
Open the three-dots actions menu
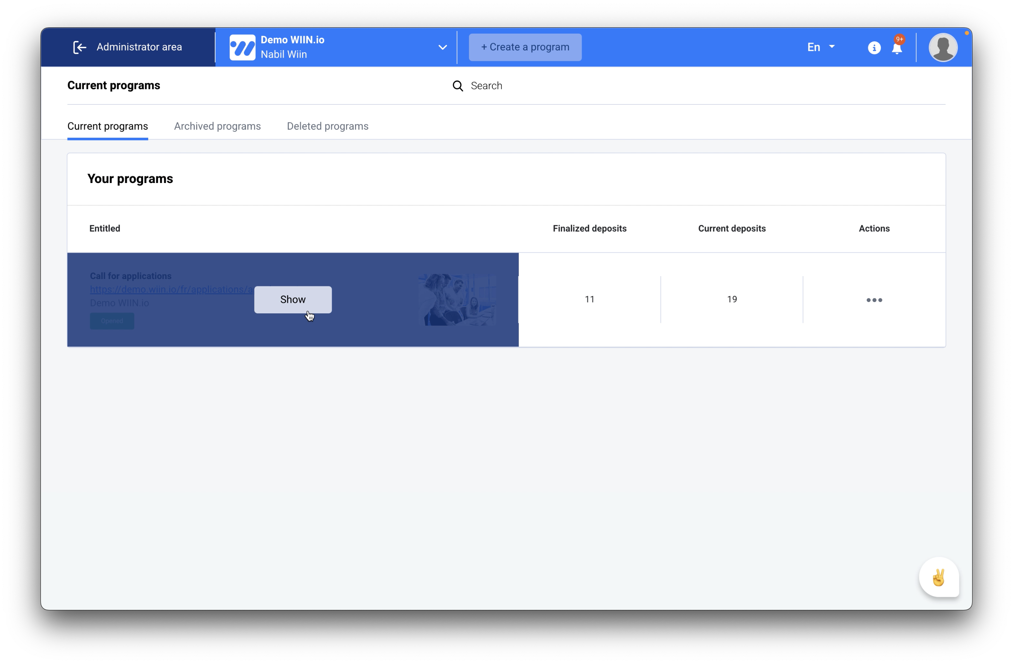point(874,300)
